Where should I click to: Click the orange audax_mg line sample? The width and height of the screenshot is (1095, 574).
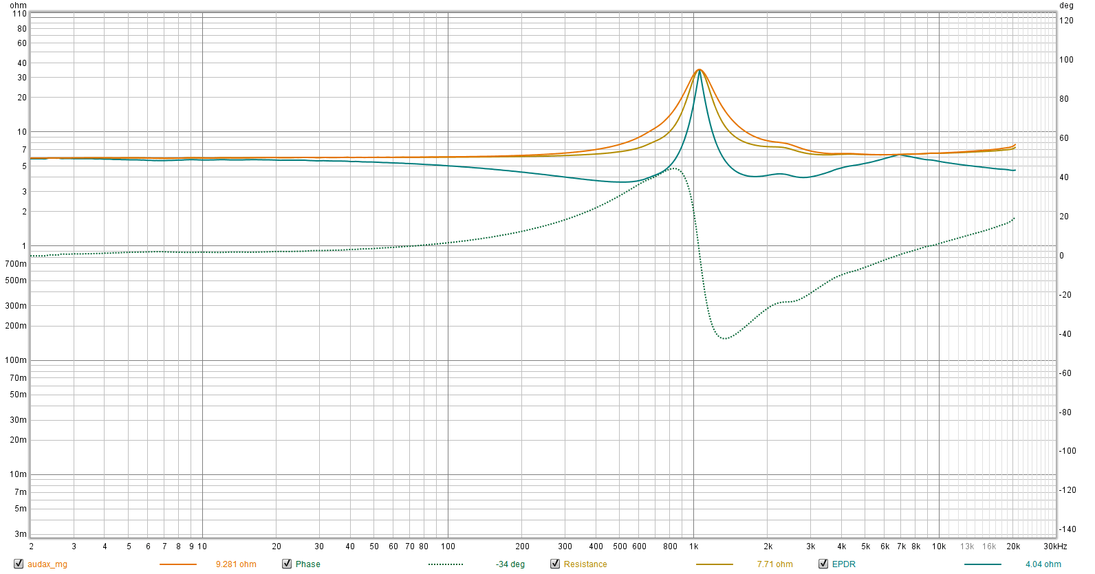point(177,564)
